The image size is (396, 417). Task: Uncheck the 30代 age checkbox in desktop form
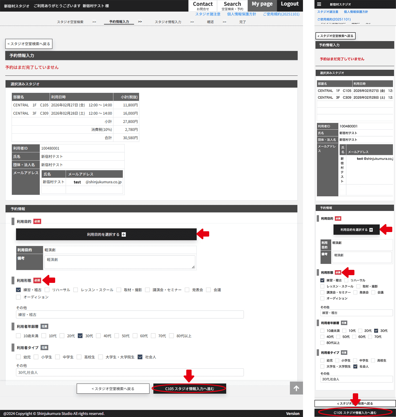80,336
